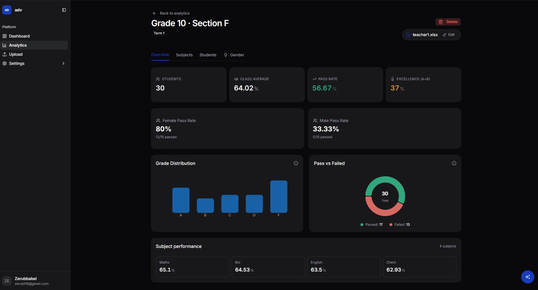This screenshot has height=290, width=538.
Task: Click the 4 subjects label
Action: pyautogui.click(x=448, y=246)
